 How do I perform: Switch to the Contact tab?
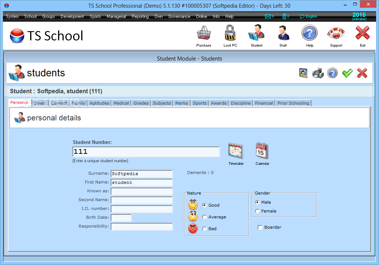(x=59, y=103)
